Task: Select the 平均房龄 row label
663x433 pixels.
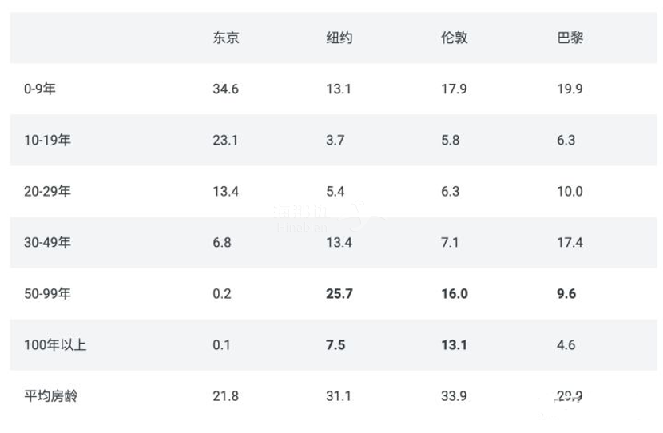Action: coord(51,396)
